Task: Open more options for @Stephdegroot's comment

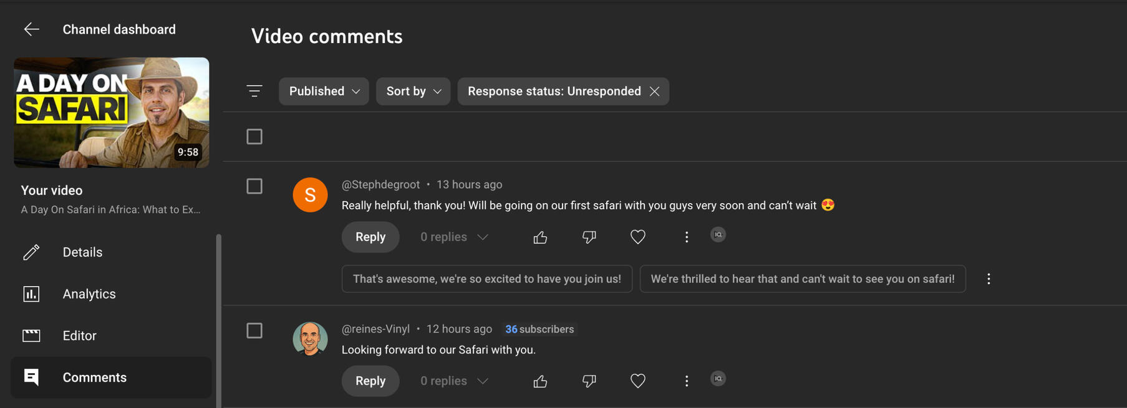Action: click(x=686, y=237)
